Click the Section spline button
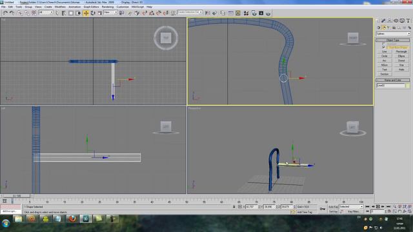This screenshot has height=232, width=413. tap(385, 74)
